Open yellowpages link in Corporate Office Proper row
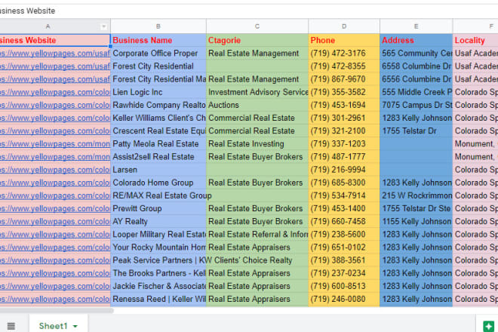The width and height of the screenshot is (498, 332). click(x=55, y=54)
